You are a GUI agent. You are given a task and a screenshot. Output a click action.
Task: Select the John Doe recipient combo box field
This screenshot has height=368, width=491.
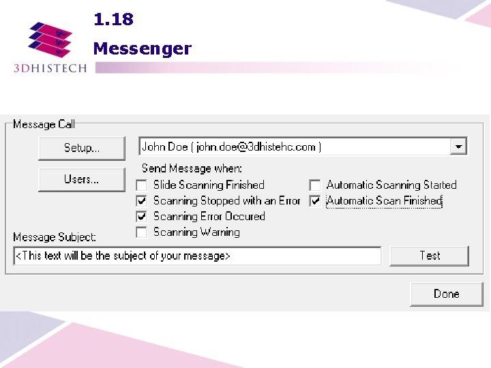coord(303,147)
